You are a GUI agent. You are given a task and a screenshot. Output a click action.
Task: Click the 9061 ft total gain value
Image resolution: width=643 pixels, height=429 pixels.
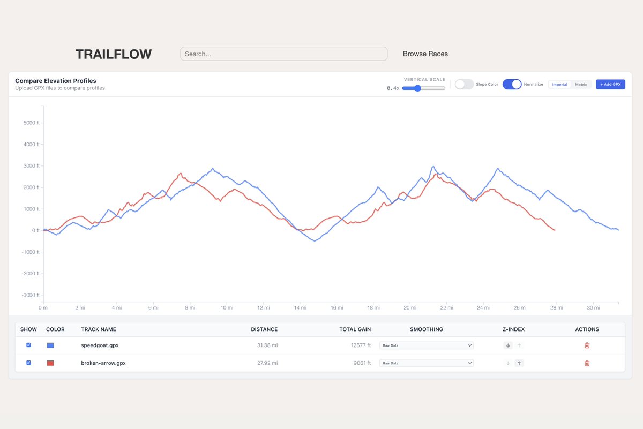pos(362,363)
